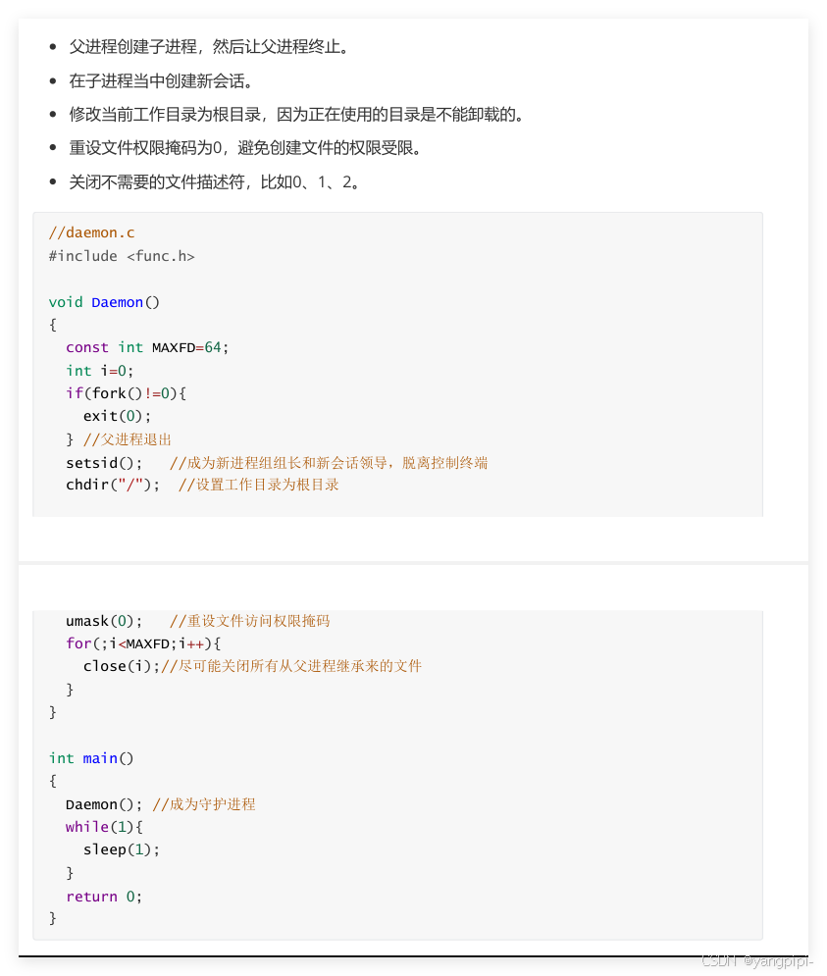Click the bullet text 父进程创建子进程，然后让父进程终止
Screen dimensions: 827x976
tap(209, 47)
